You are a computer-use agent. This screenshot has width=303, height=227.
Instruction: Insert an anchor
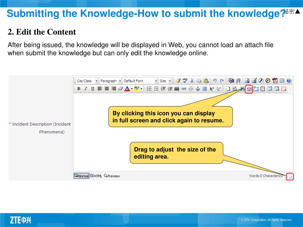click(x=198, y=89)
